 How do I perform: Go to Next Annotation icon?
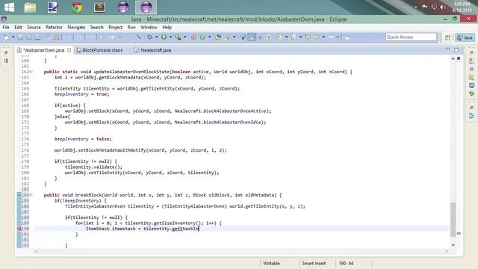[279, 37]
